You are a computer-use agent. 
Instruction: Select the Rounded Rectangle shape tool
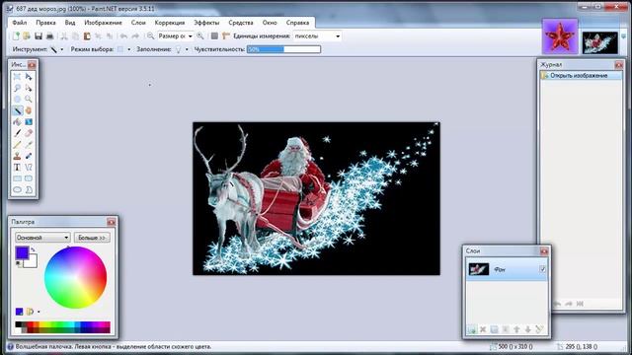[x=29, y=178]
